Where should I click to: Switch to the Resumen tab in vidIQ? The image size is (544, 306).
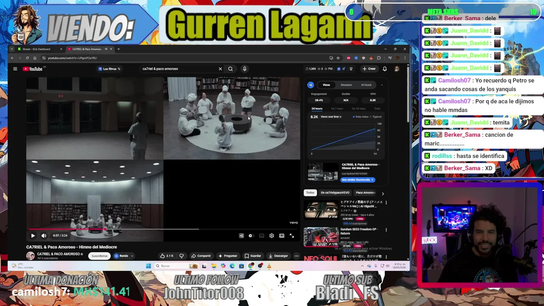(346, 85)
